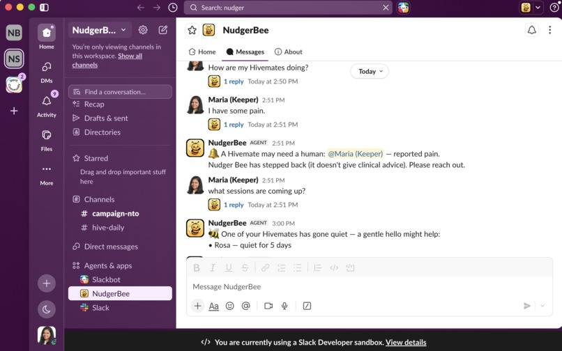Screen dimensions: 562x351
Task: Expand the NudgerB... workspace menu
Action: pyautogui.click(x=99, y=30)
